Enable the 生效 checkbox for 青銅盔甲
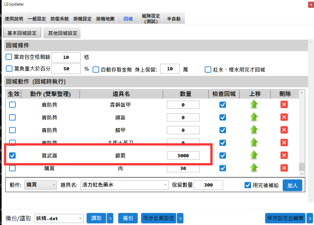 pyautogui.click(x=12, y=105)
